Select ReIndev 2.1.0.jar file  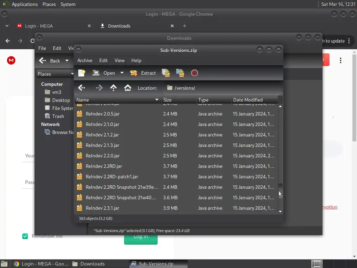(176, 124)
